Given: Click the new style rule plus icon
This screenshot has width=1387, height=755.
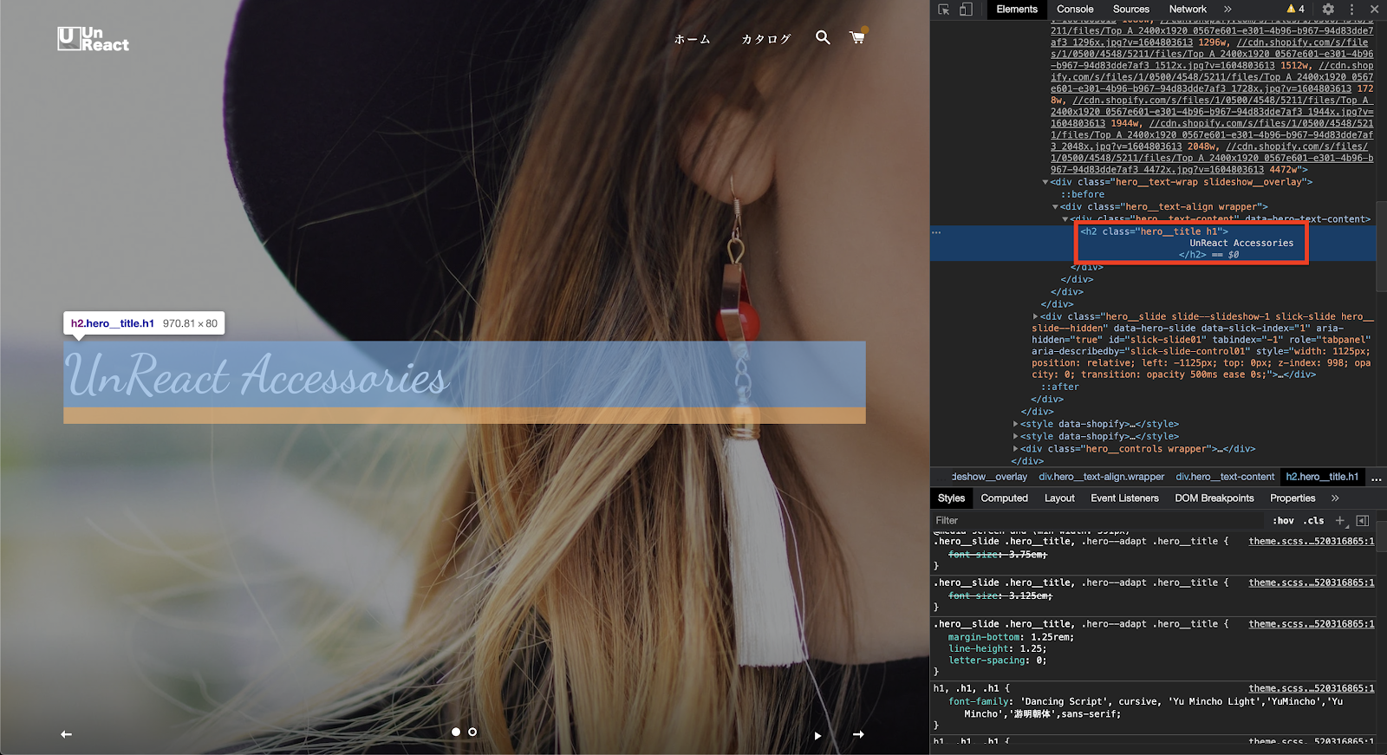Looking at the screenshot, I should point(1340,520).
